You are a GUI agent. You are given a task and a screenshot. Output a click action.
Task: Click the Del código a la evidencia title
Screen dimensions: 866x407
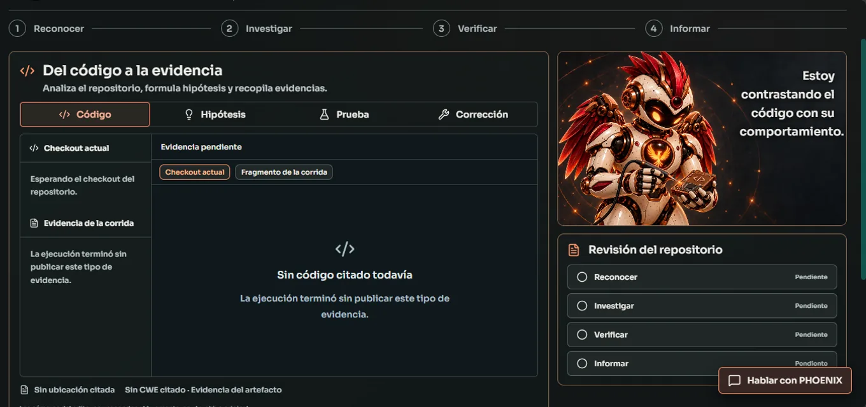[132, 71]
